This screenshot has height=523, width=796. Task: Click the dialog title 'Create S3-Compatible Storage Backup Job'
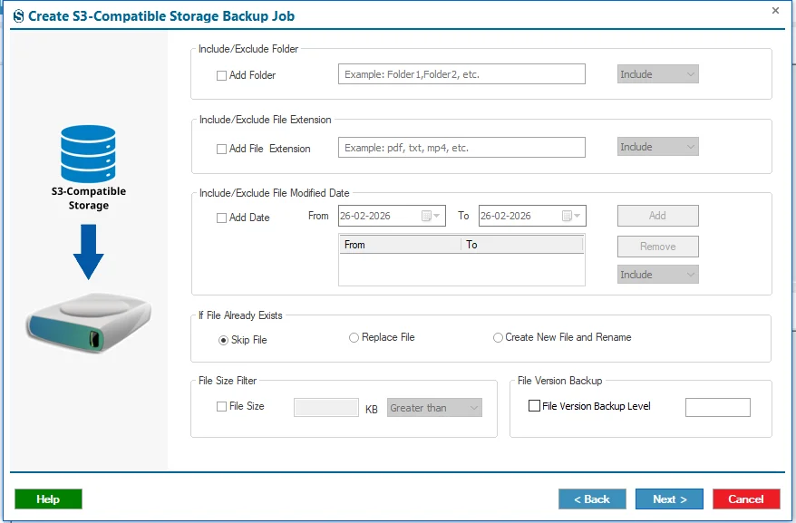(161, 16)
